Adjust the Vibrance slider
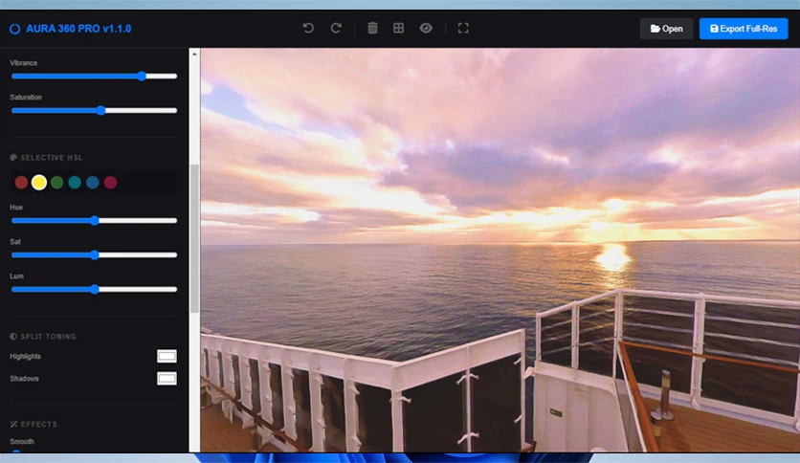This screenshot has width=800, height=463. point(94,76)
